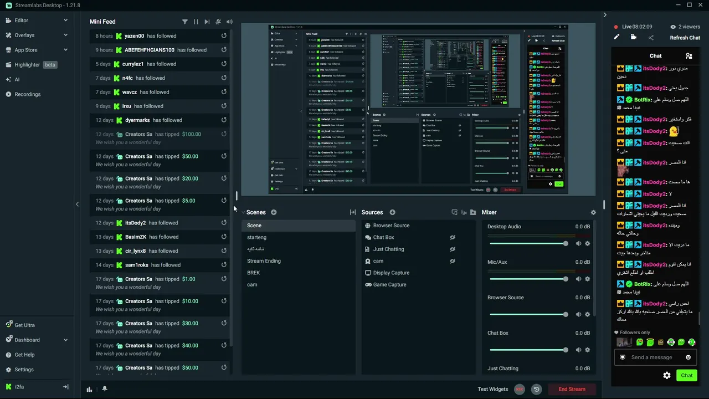Replay the itsDody2 follow alert
Image resolution: width=709 pixels, height=399 pixels.
(x=224, y=222)
